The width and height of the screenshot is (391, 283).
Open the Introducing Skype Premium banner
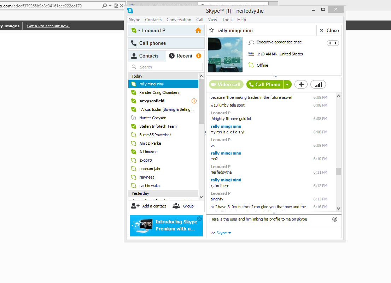click(x=166, y=226)
